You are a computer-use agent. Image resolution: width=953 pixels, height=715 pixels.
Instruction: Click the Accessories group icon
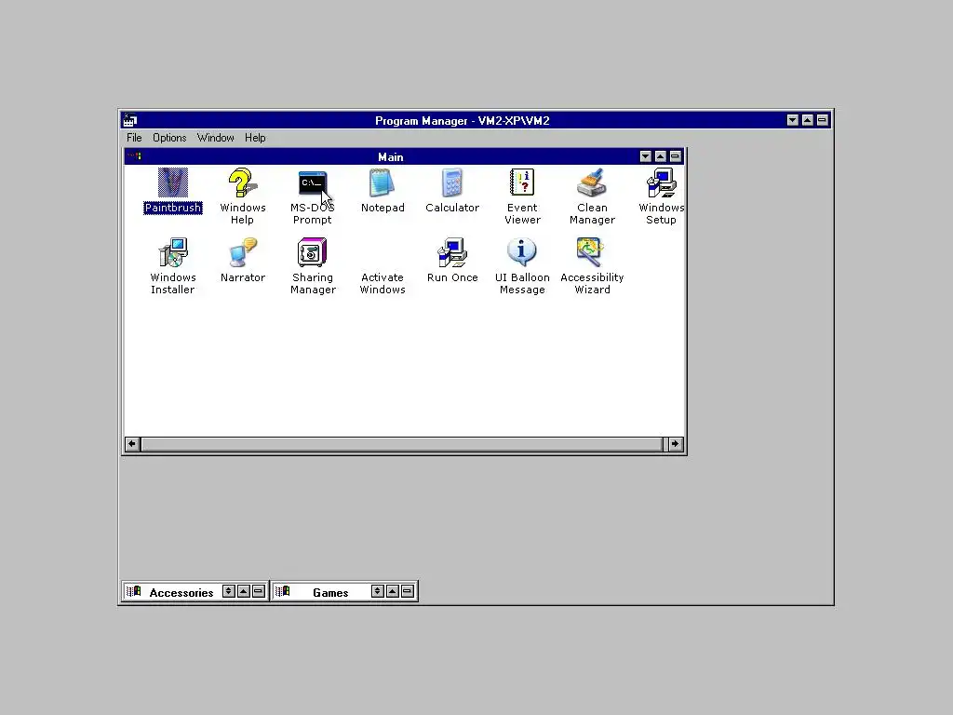134,591
